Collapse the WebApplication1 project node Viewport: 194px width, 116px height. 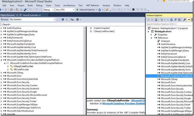click(148, 31)
